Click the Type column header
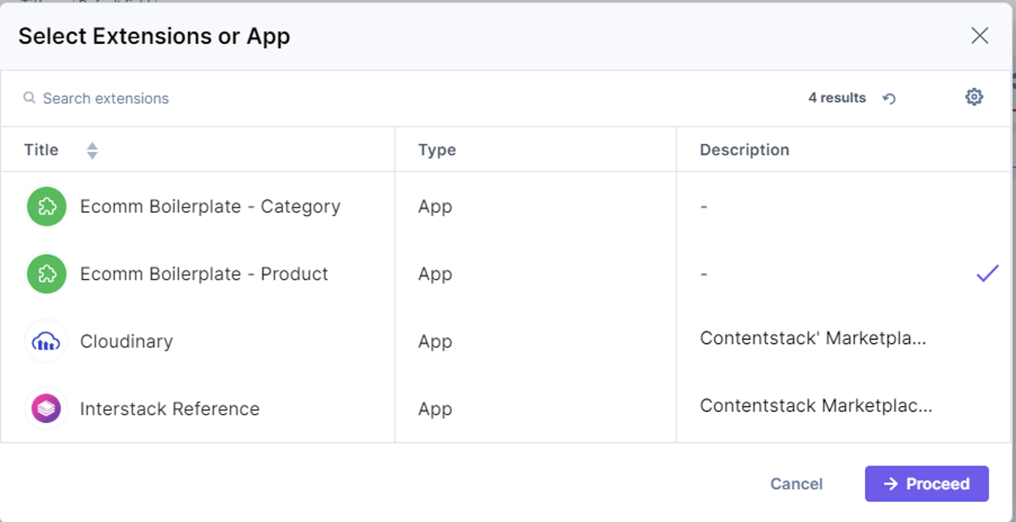Image resolution: width=1016 pixels, height=522 pixels. click(x=437, y=150)
